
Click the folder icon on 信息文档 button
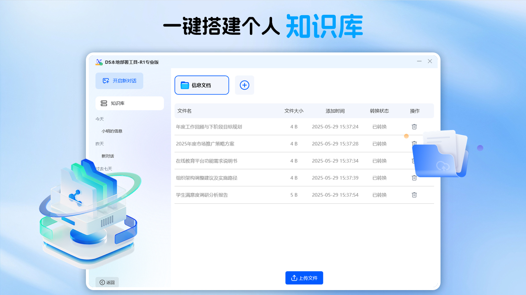tap(186, 85)
